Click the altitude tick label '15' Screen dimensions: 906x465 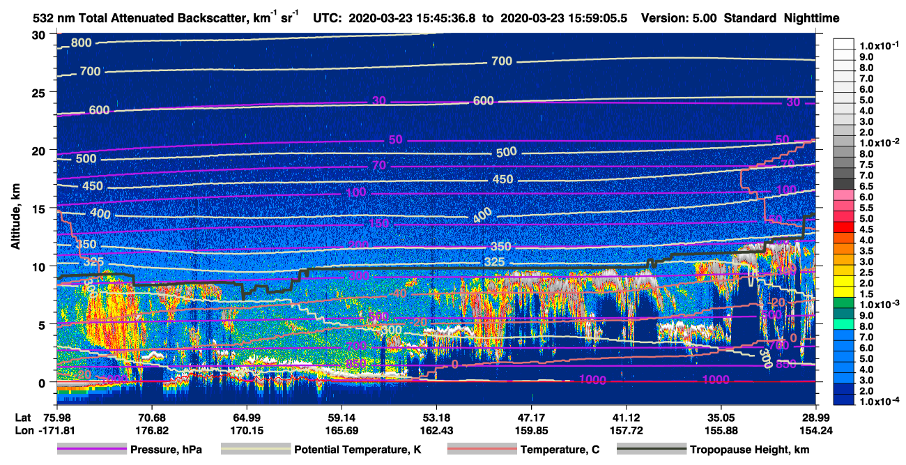40,208
